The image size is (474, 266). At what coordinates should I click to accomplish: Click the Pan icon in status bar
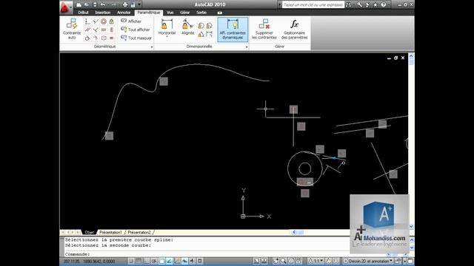[x=276, y=261]
